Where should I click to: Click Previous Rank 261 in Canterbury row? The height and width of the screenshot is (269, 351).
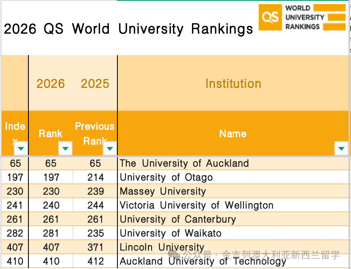pyautogui.click(x=95, y=219)
